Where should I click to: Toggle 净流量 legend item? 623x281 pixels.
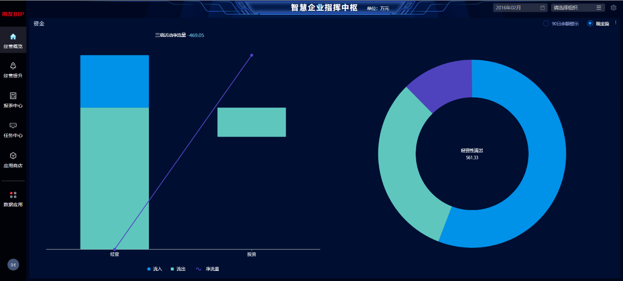click(207, 269)
